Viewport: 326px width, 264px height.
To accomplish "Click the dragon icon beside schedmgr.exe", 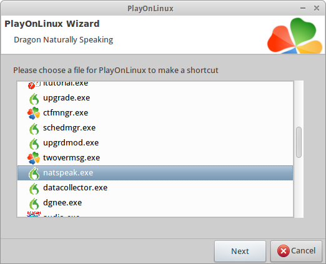I will tap(34, 129).
